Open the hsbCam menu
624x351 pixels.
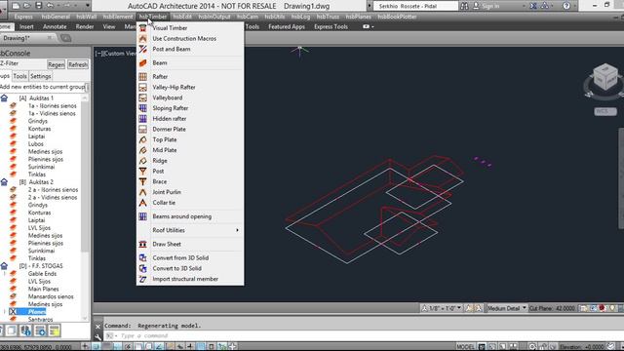coord(248,17)
